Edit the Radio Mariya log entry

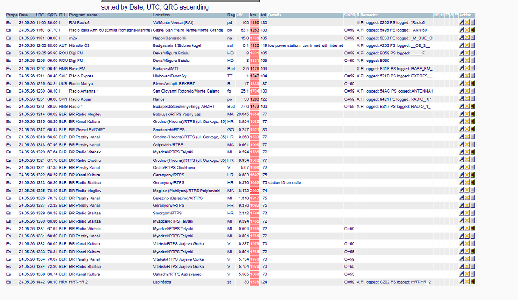(461, 83)
